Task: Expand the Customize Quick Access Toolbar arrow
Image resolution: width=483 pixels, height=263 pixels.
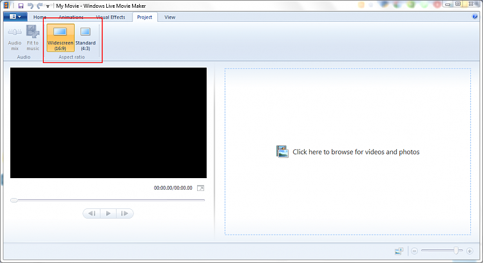Action: tap(48, 6)
